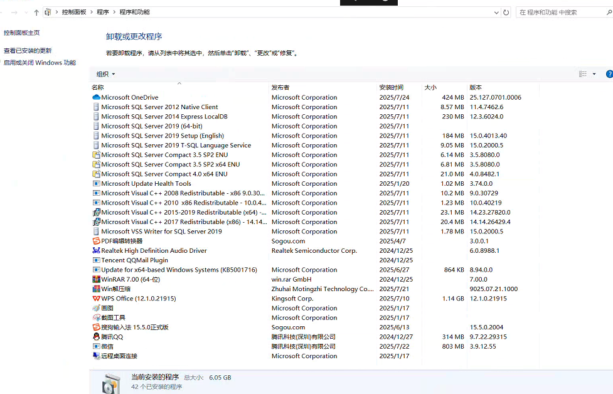Click the change view layout icon
The image size is (613, 394).
point(582,74)
